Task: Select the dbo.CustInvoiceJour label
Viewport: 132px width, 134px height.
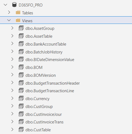Action: click(x=44, y=114)
